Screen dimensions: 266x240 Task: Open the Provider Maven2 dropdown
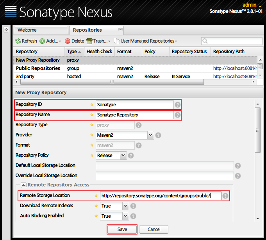150,135
